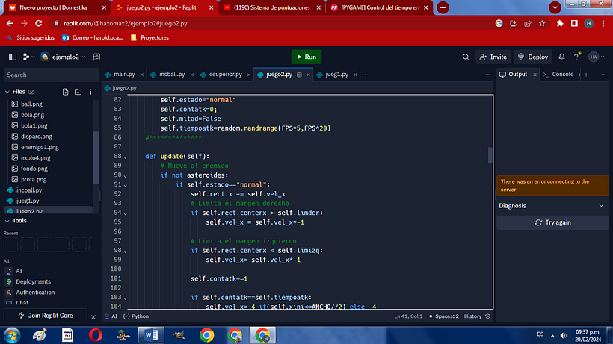The image size is (613, 344).
Task: Expand the Diagnosis section
Action: [552, 206]
